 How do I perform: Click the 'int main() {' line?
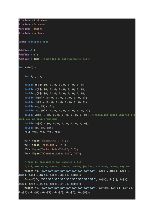point(28,68)
